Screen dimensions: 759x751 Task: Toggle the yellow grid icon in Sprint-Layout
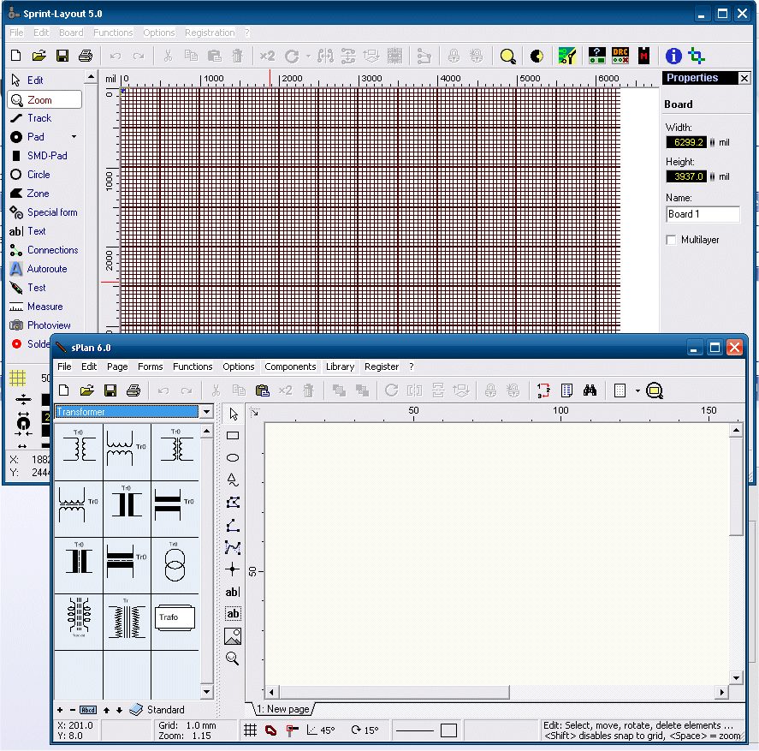(x=18, y=378)
